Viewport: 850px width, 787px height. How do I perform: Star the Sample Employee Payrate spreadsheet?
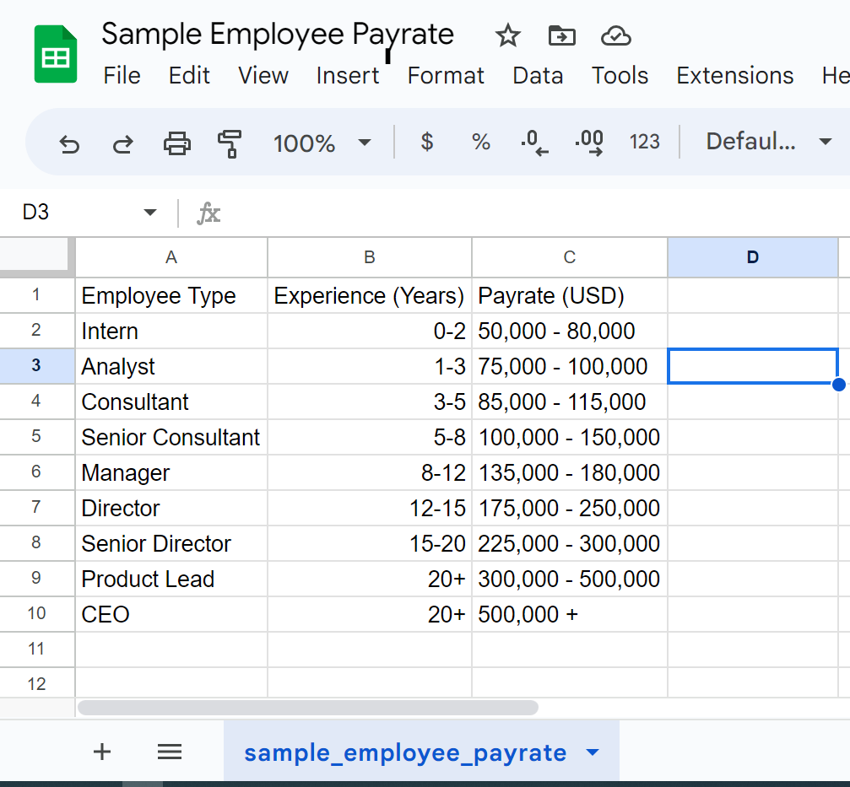(x=507, y=36)
